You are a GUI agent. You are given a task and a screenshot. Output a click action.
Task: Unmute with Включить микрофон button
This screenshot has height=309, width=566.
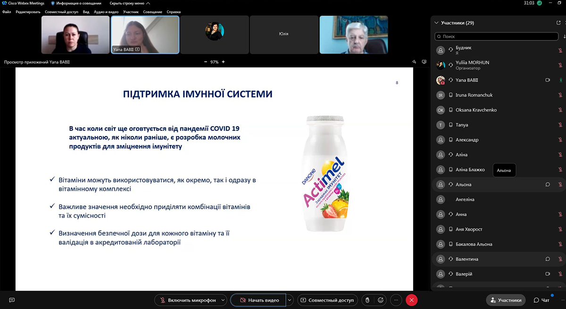click(191, 300)
